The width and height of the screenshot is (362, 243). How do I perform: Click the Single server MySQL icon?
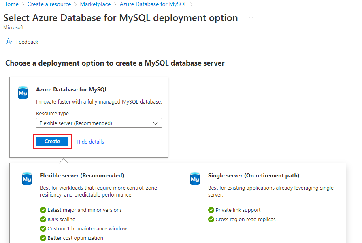(195, 178)
